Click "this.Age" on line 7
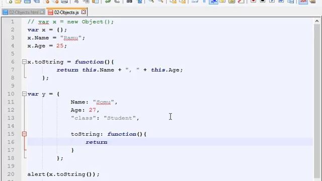Image resolution: width=322 pixels, height=181 pixels. [x=165, y=70]
